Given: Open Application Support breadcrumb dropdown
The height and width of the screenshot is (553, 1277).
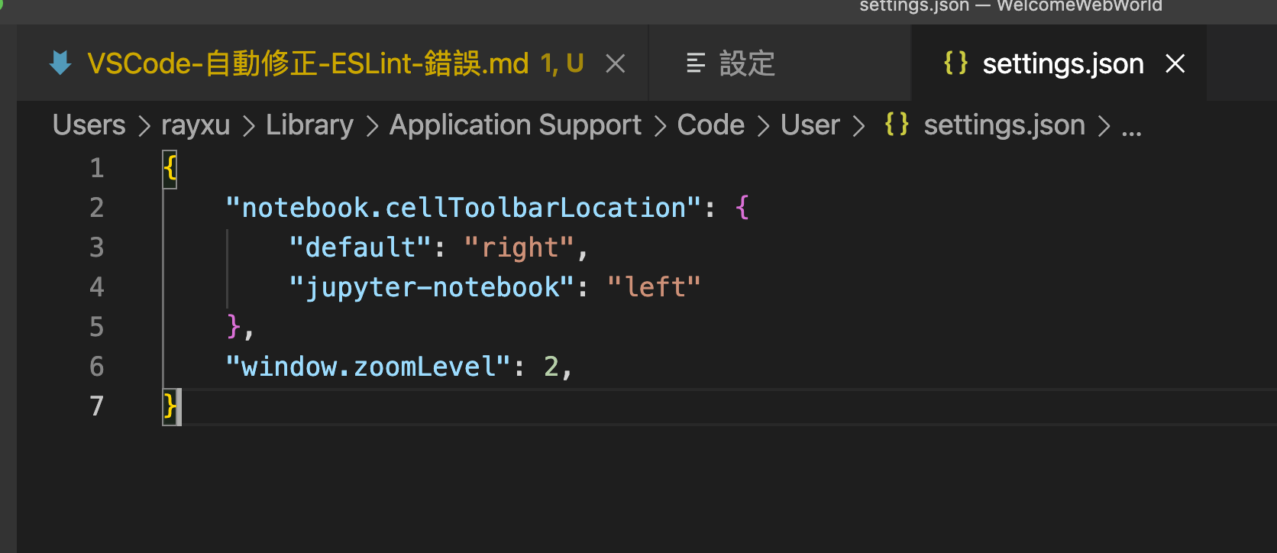Looking at the screenshot, I should point(515,125).
